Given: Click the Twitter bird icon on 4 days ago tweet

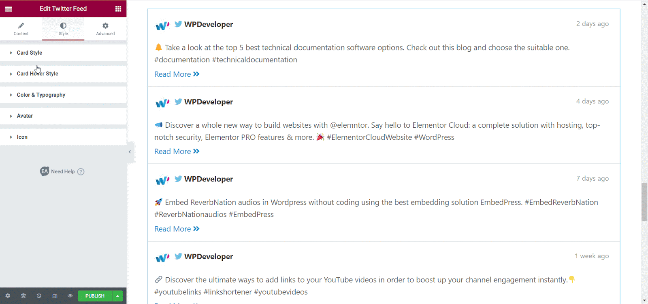Looking at the screenshot, I should [x=178, y=101].
